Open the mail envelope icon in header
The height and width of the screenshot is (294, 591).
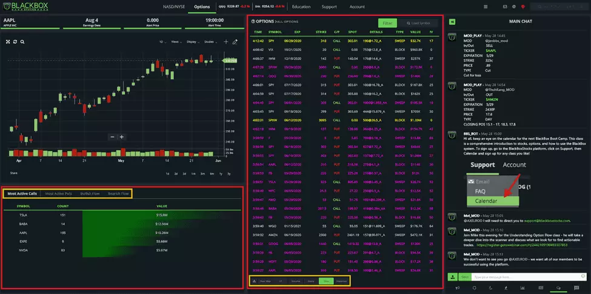pos(505,7)
